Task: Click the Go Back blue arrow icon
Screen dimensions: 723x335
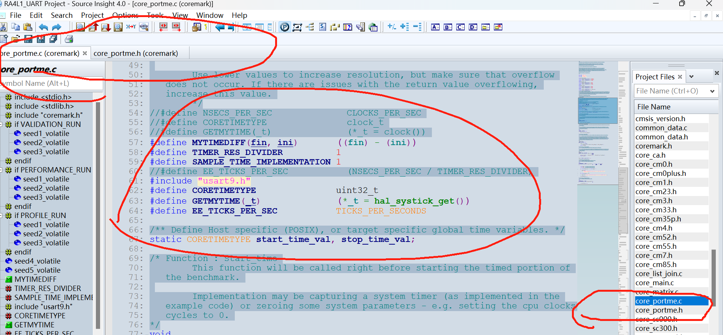Action: [220, 27]
